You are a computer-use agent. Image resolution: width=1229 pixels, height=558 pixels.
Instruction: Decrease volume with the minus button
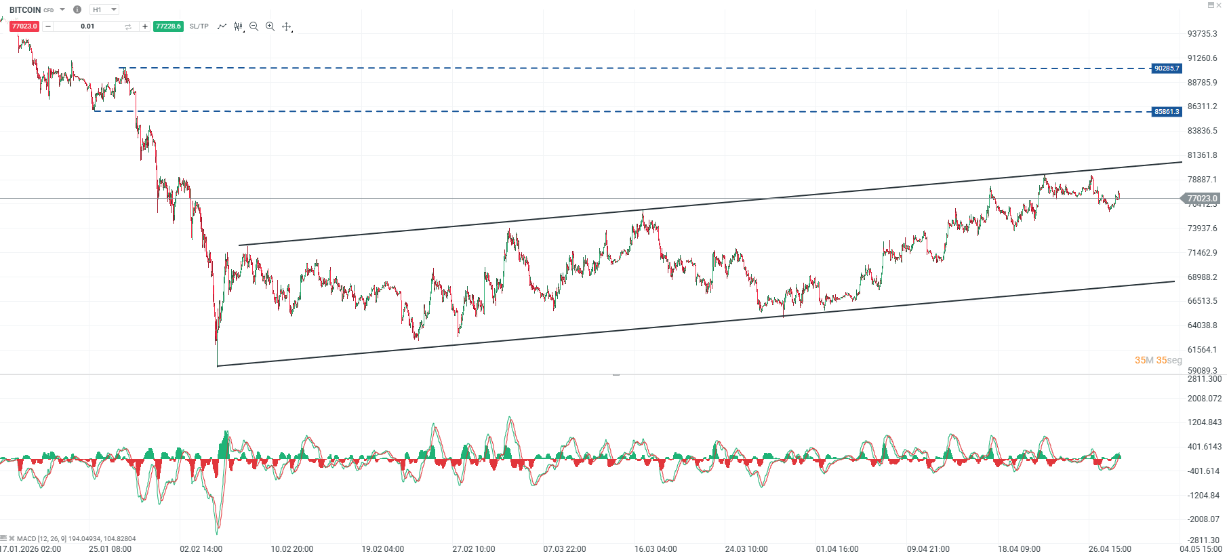(x=48, y=26)
